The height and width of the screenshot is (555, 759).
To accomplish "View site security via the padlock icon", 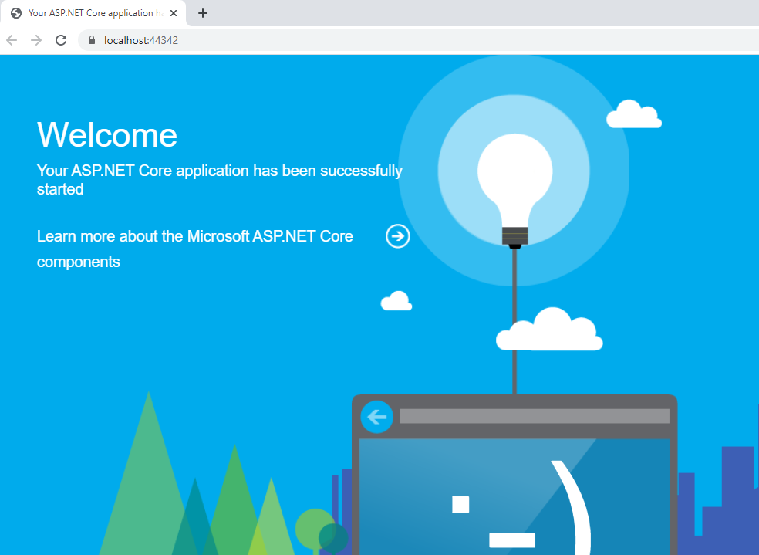I will [91, 39].
